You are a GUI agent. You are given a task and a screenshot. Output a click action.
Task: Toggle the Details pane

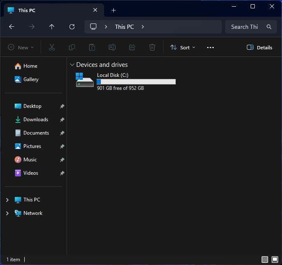(x=259, y=47)
